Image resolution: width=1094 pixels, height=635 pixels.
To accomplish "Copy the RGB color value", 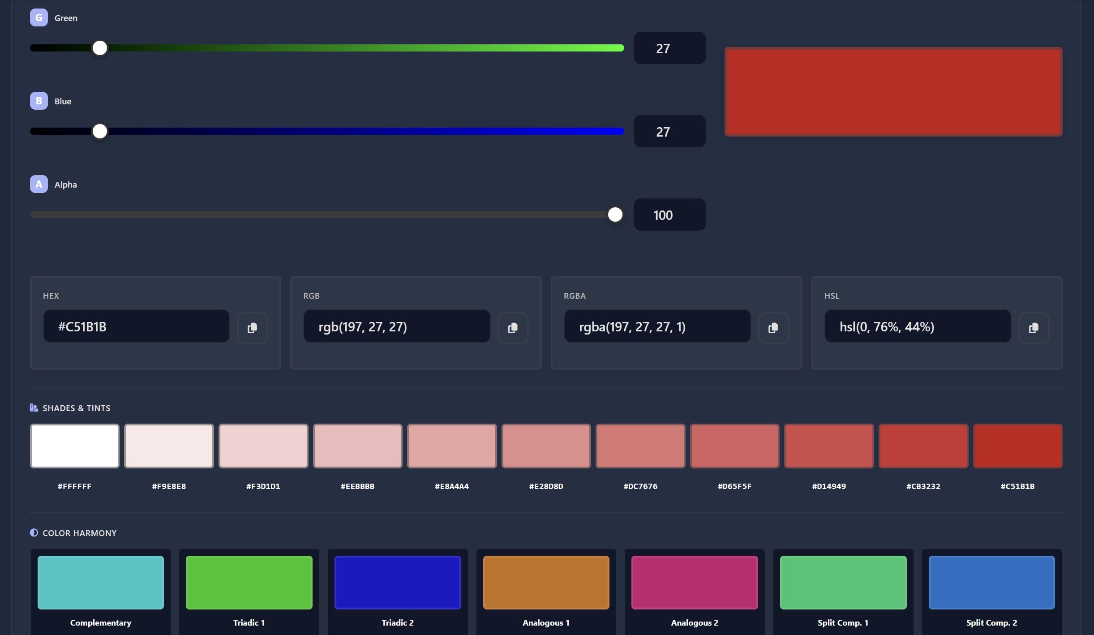I will [x=512, y=327].
